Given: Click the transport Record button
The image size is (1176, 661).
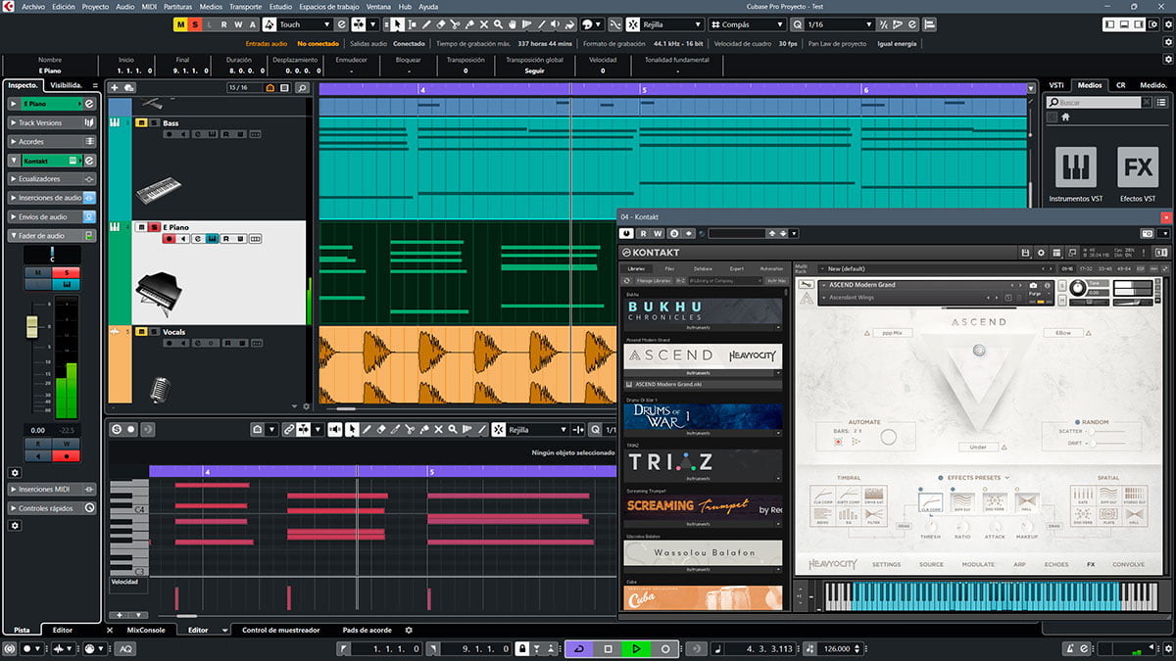Looking at the screenshot, I should pos(664,648).
